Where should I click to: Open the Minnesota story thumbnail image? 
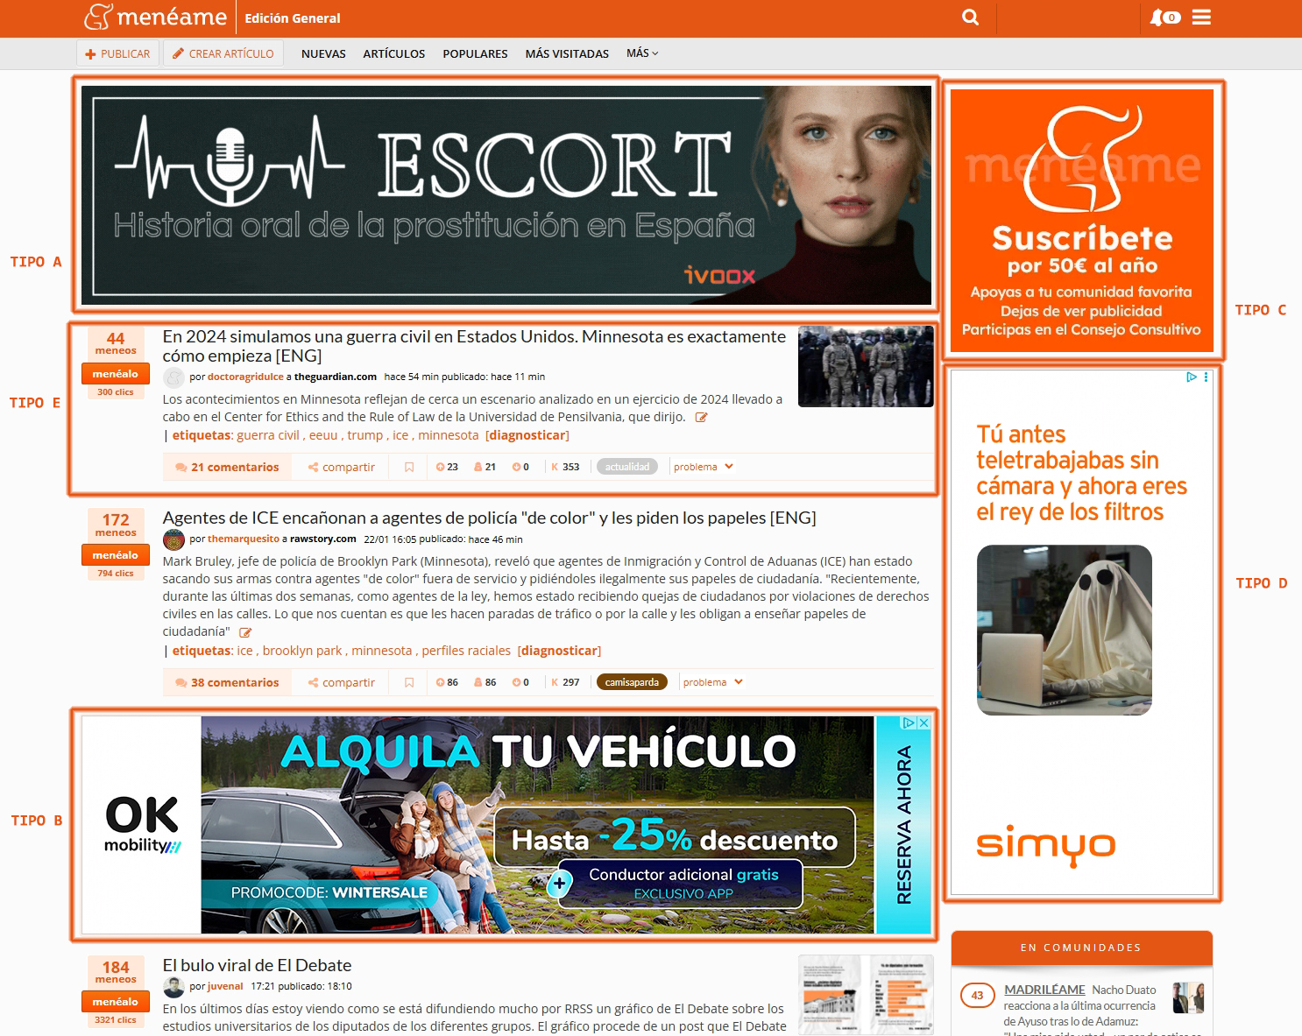point(865,367)
